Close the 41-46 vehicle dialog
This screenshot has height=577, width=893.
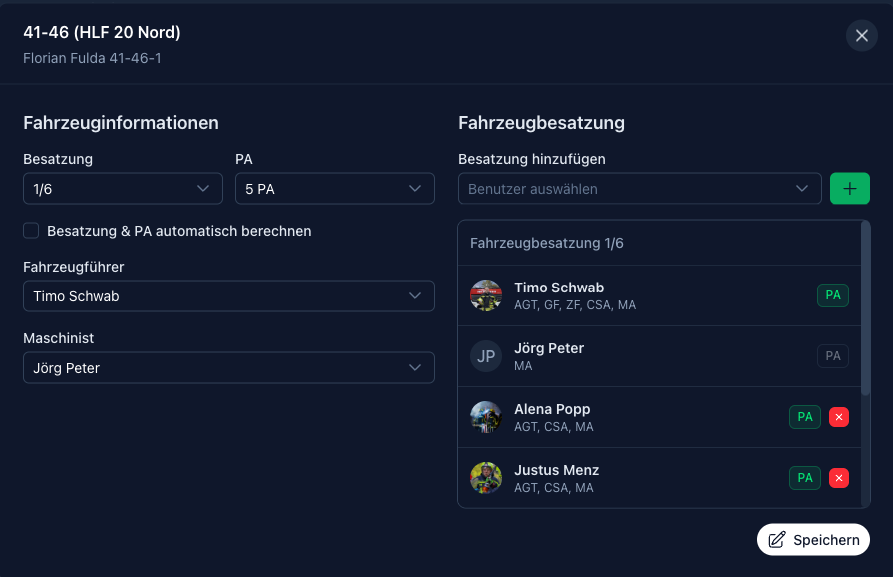[861, 36]
